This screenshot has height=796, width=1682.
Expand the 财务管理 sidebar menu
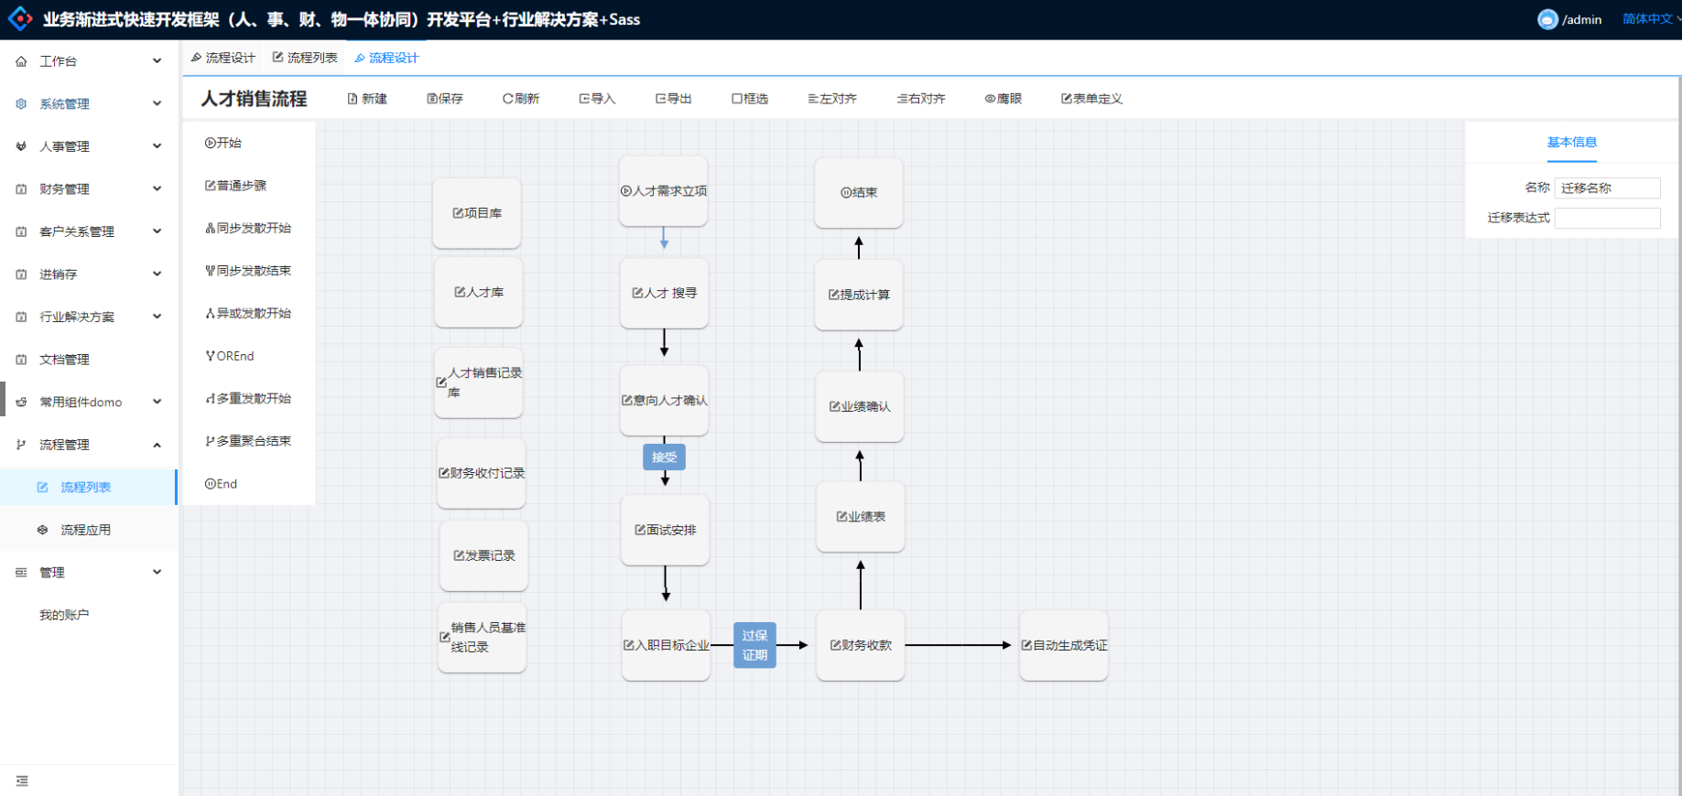pos(89,188)
